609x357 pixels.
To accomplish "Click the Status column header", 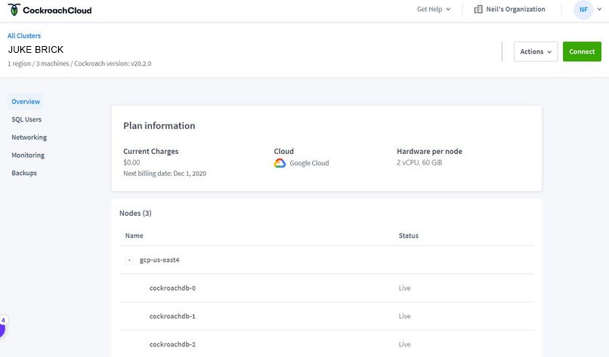I will (x=409, y=235).
